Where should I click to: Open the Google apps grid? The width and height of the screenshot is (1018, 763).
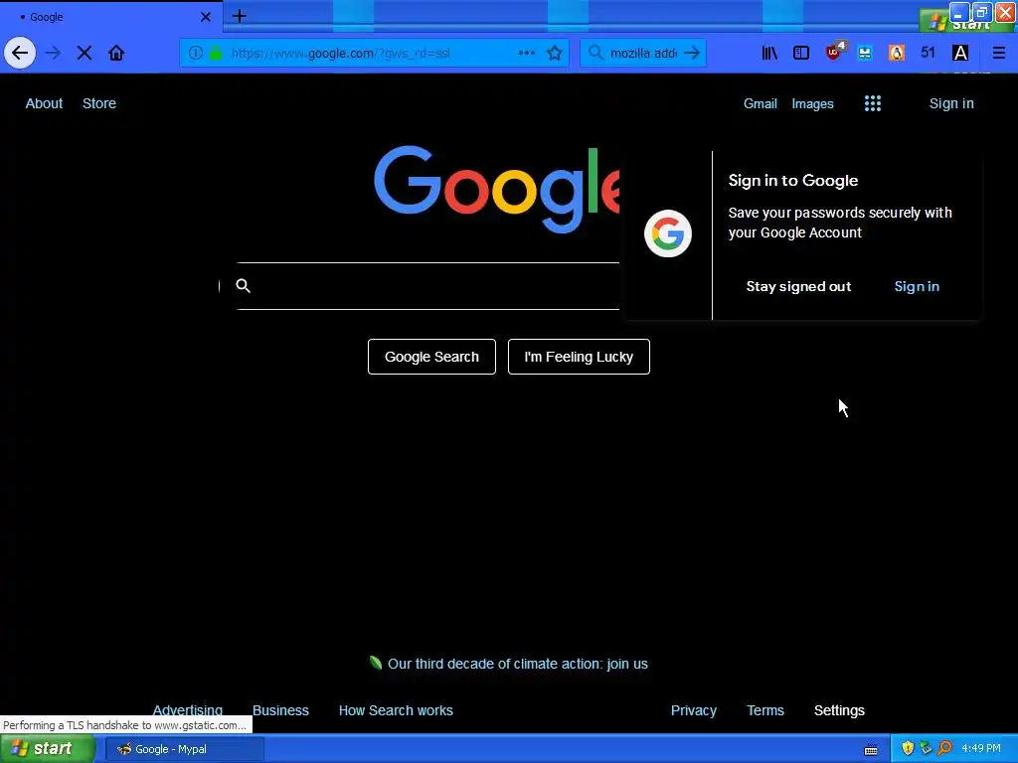tap(873, 103)
